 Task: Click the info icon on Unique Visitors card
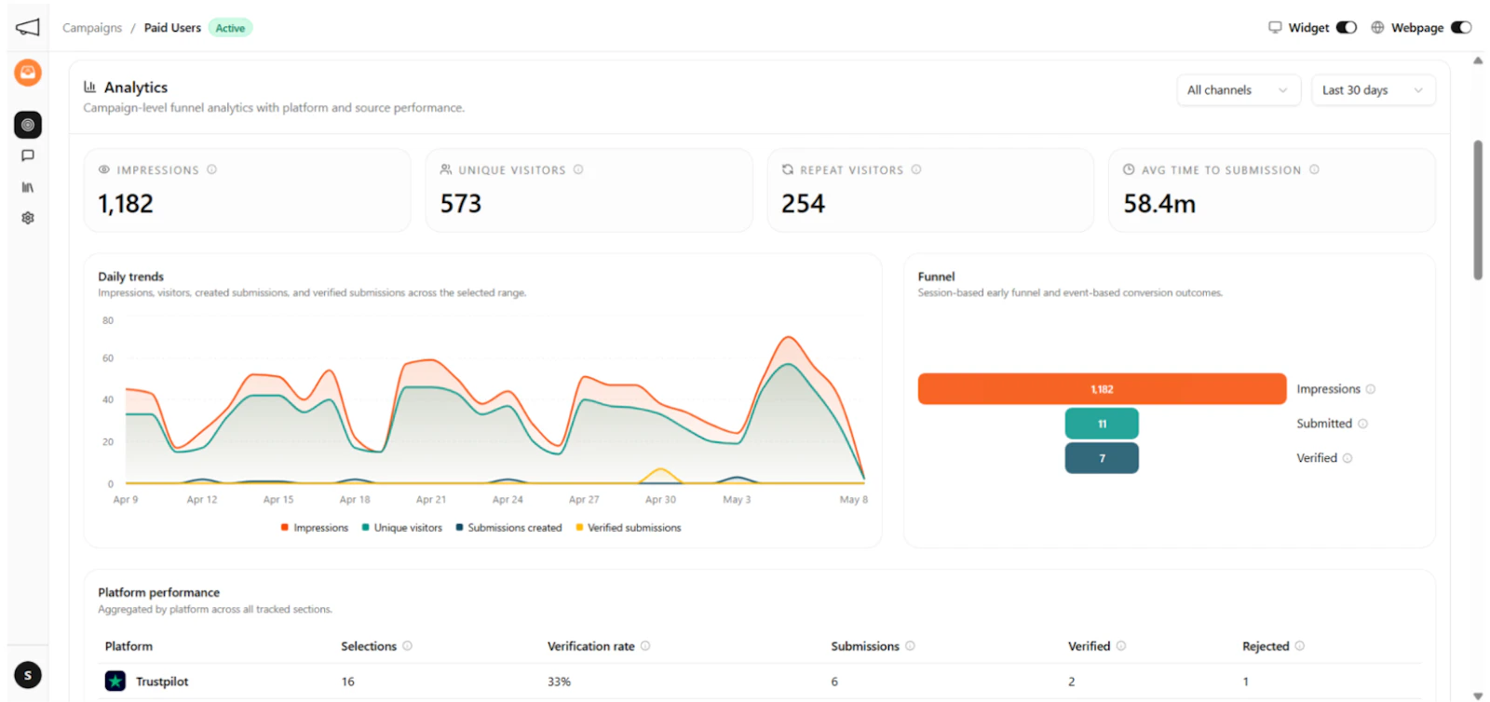pyautogui.click(x=578, y=169)
